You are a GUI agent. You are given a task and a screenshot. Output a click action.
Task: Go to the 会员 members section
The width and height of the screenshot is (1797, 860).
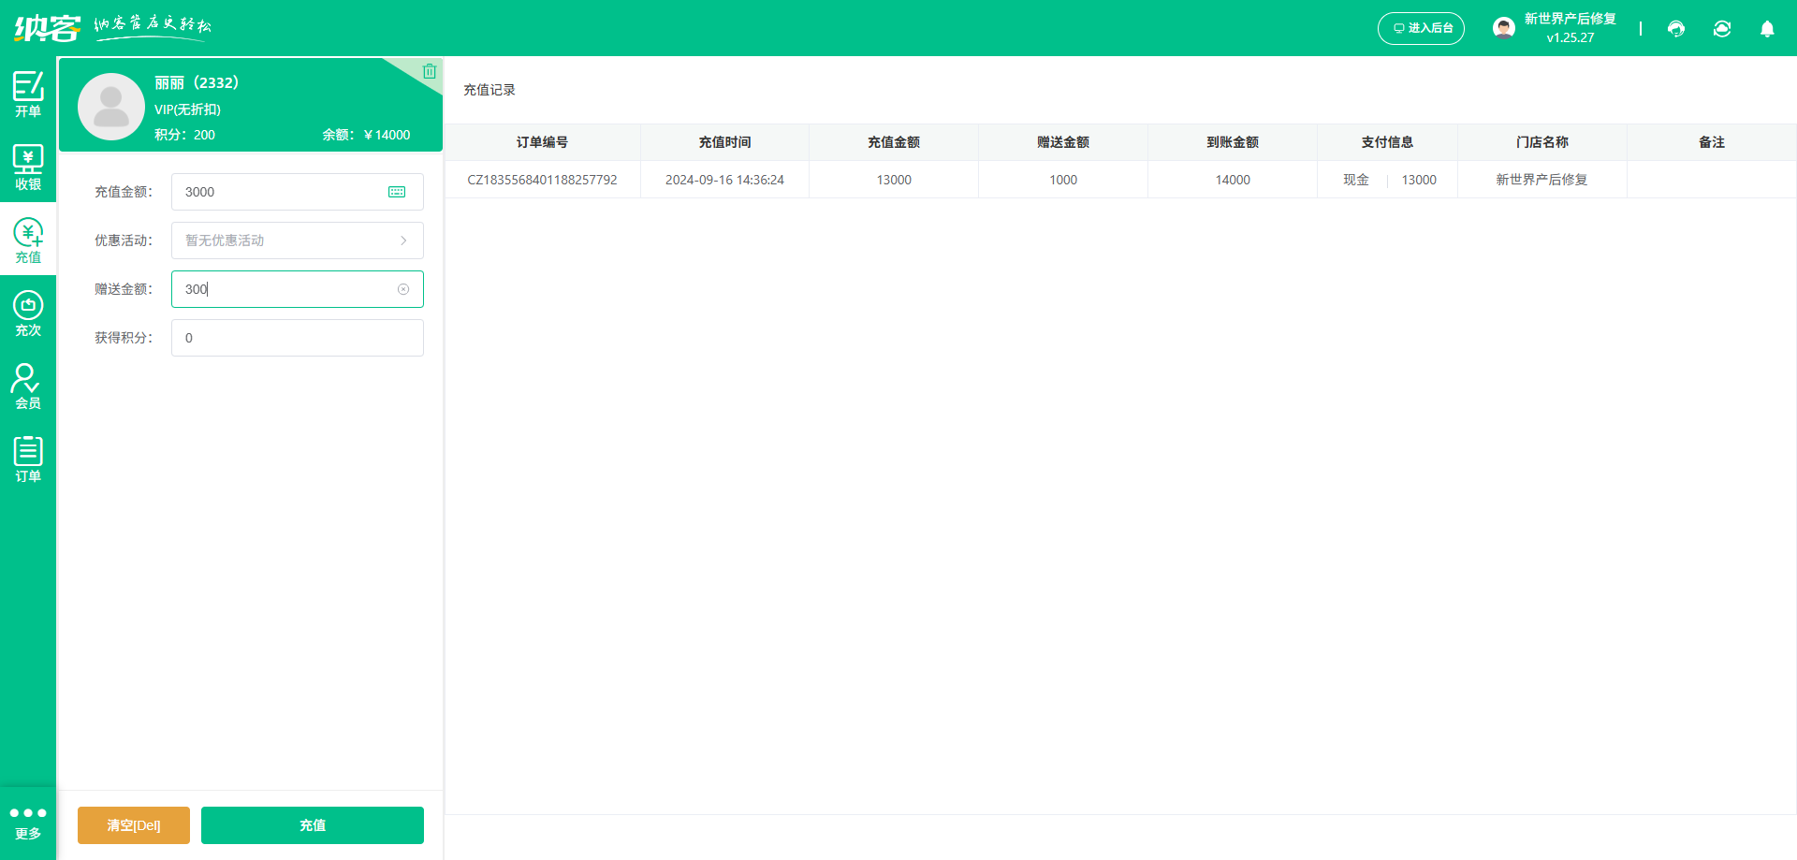pos(28,386)
